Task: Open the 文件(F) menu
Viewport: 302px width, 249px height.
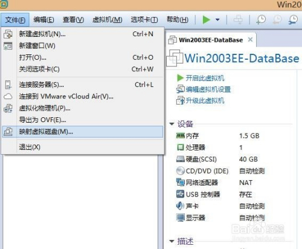Action: tap(15, 20)
